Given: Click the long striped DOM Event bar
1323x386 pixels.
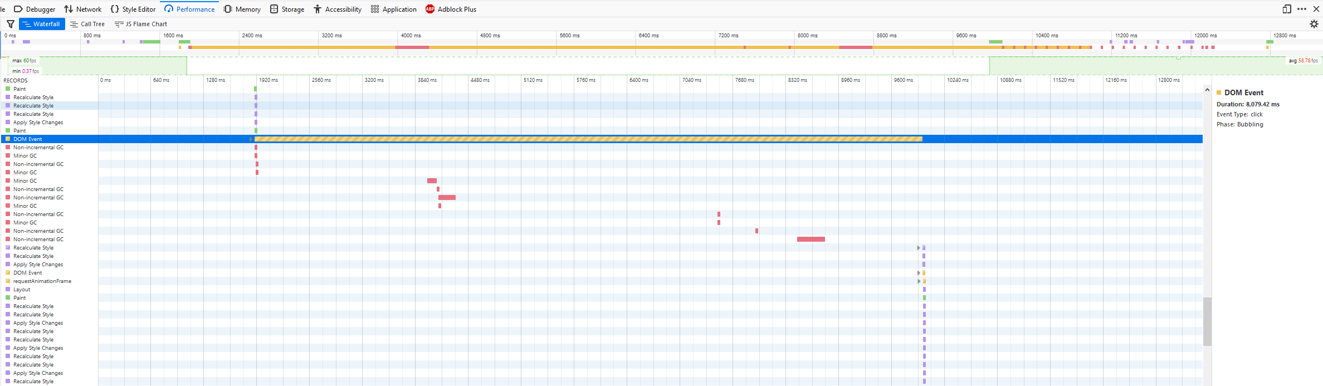Looking at the screenshot, I should (x=588, y=139).
